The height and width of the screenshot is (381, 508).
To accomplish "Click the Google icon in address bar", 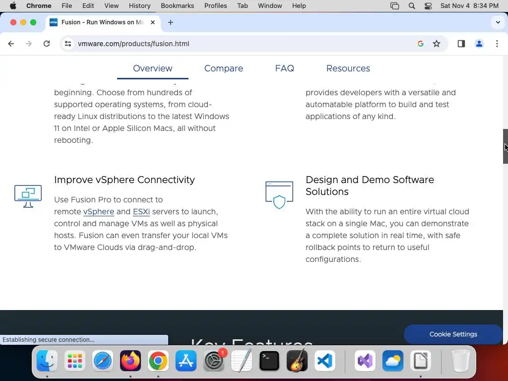I will [421, 44].
